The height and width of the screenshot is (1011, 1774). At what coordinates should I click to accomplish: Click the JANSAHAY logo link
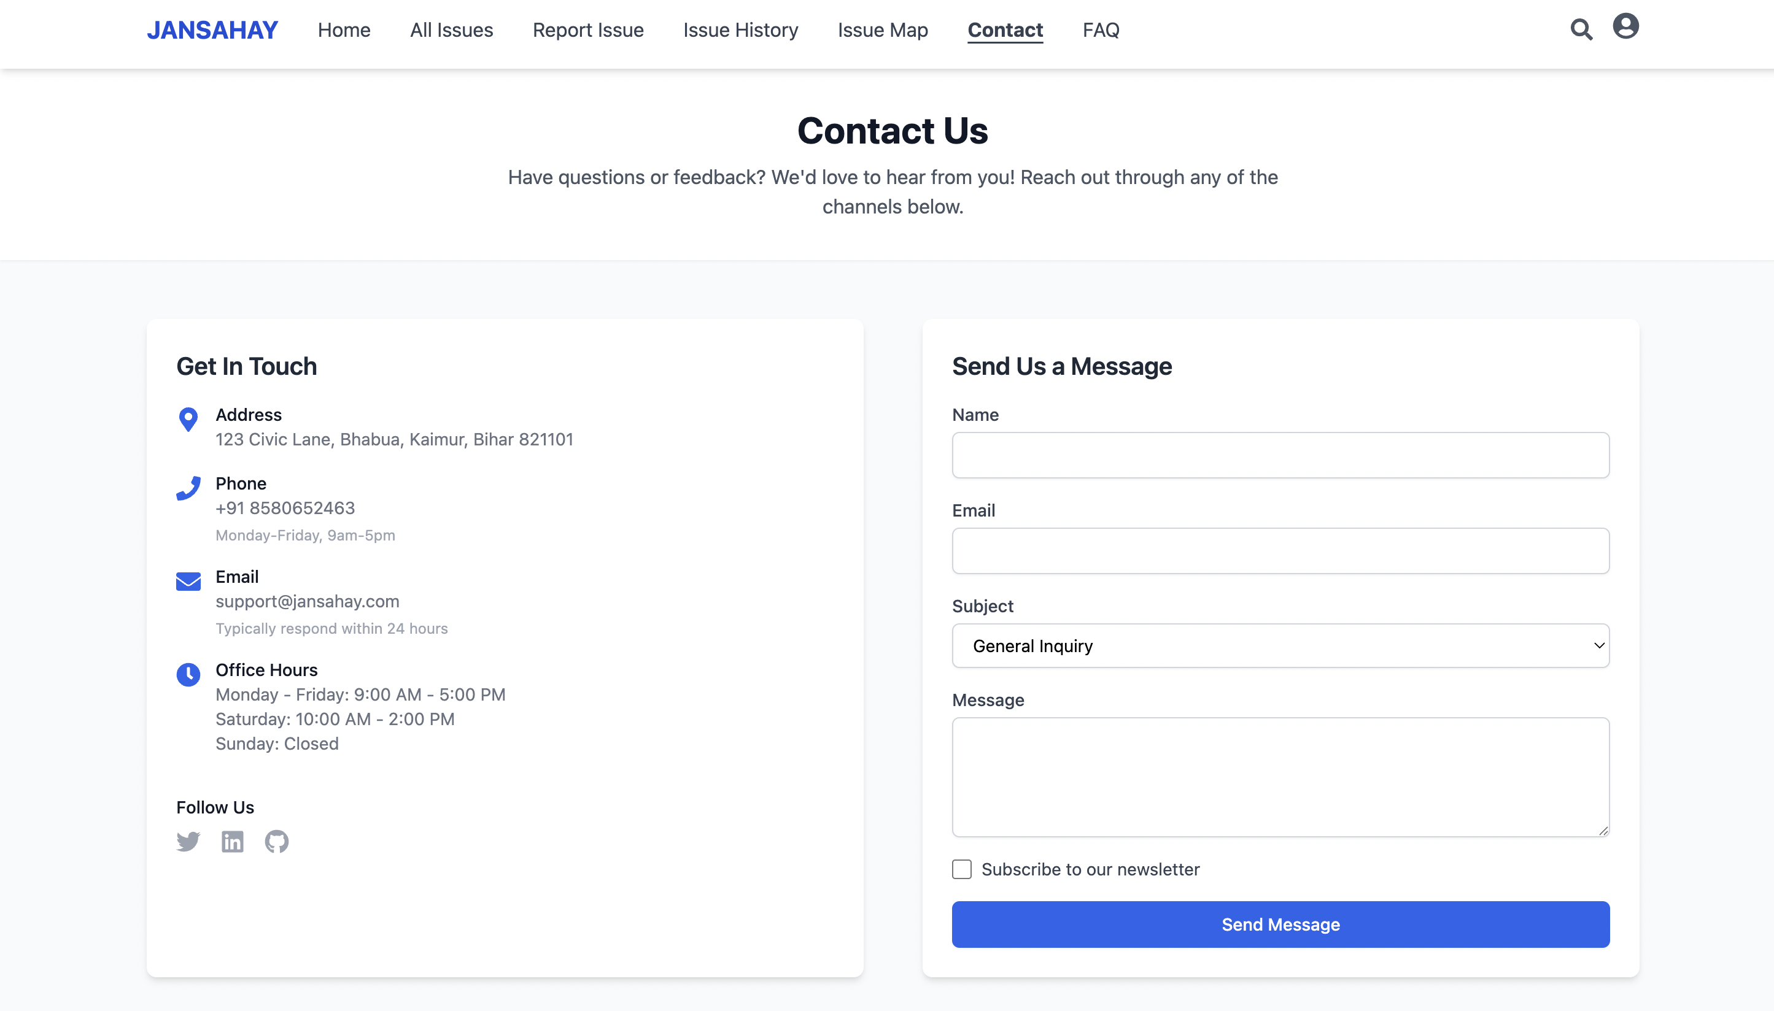click(x=212, y=30)
